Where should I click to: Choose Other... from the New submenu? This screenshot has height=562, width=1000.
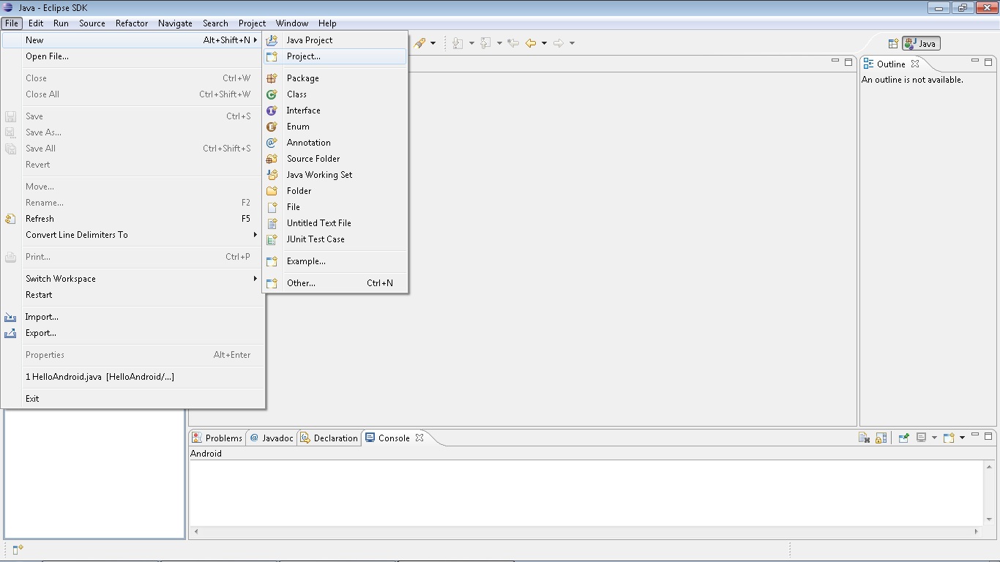(x=335, y=283)
